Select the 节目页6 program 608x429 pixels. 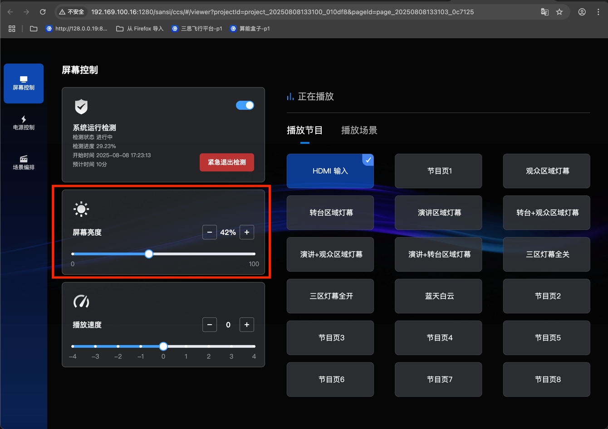[x=330, y=380]
